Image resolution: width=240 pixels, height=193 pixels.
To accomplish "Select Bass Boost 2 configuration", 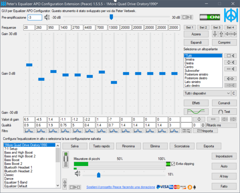I will (x=29, y=164).
